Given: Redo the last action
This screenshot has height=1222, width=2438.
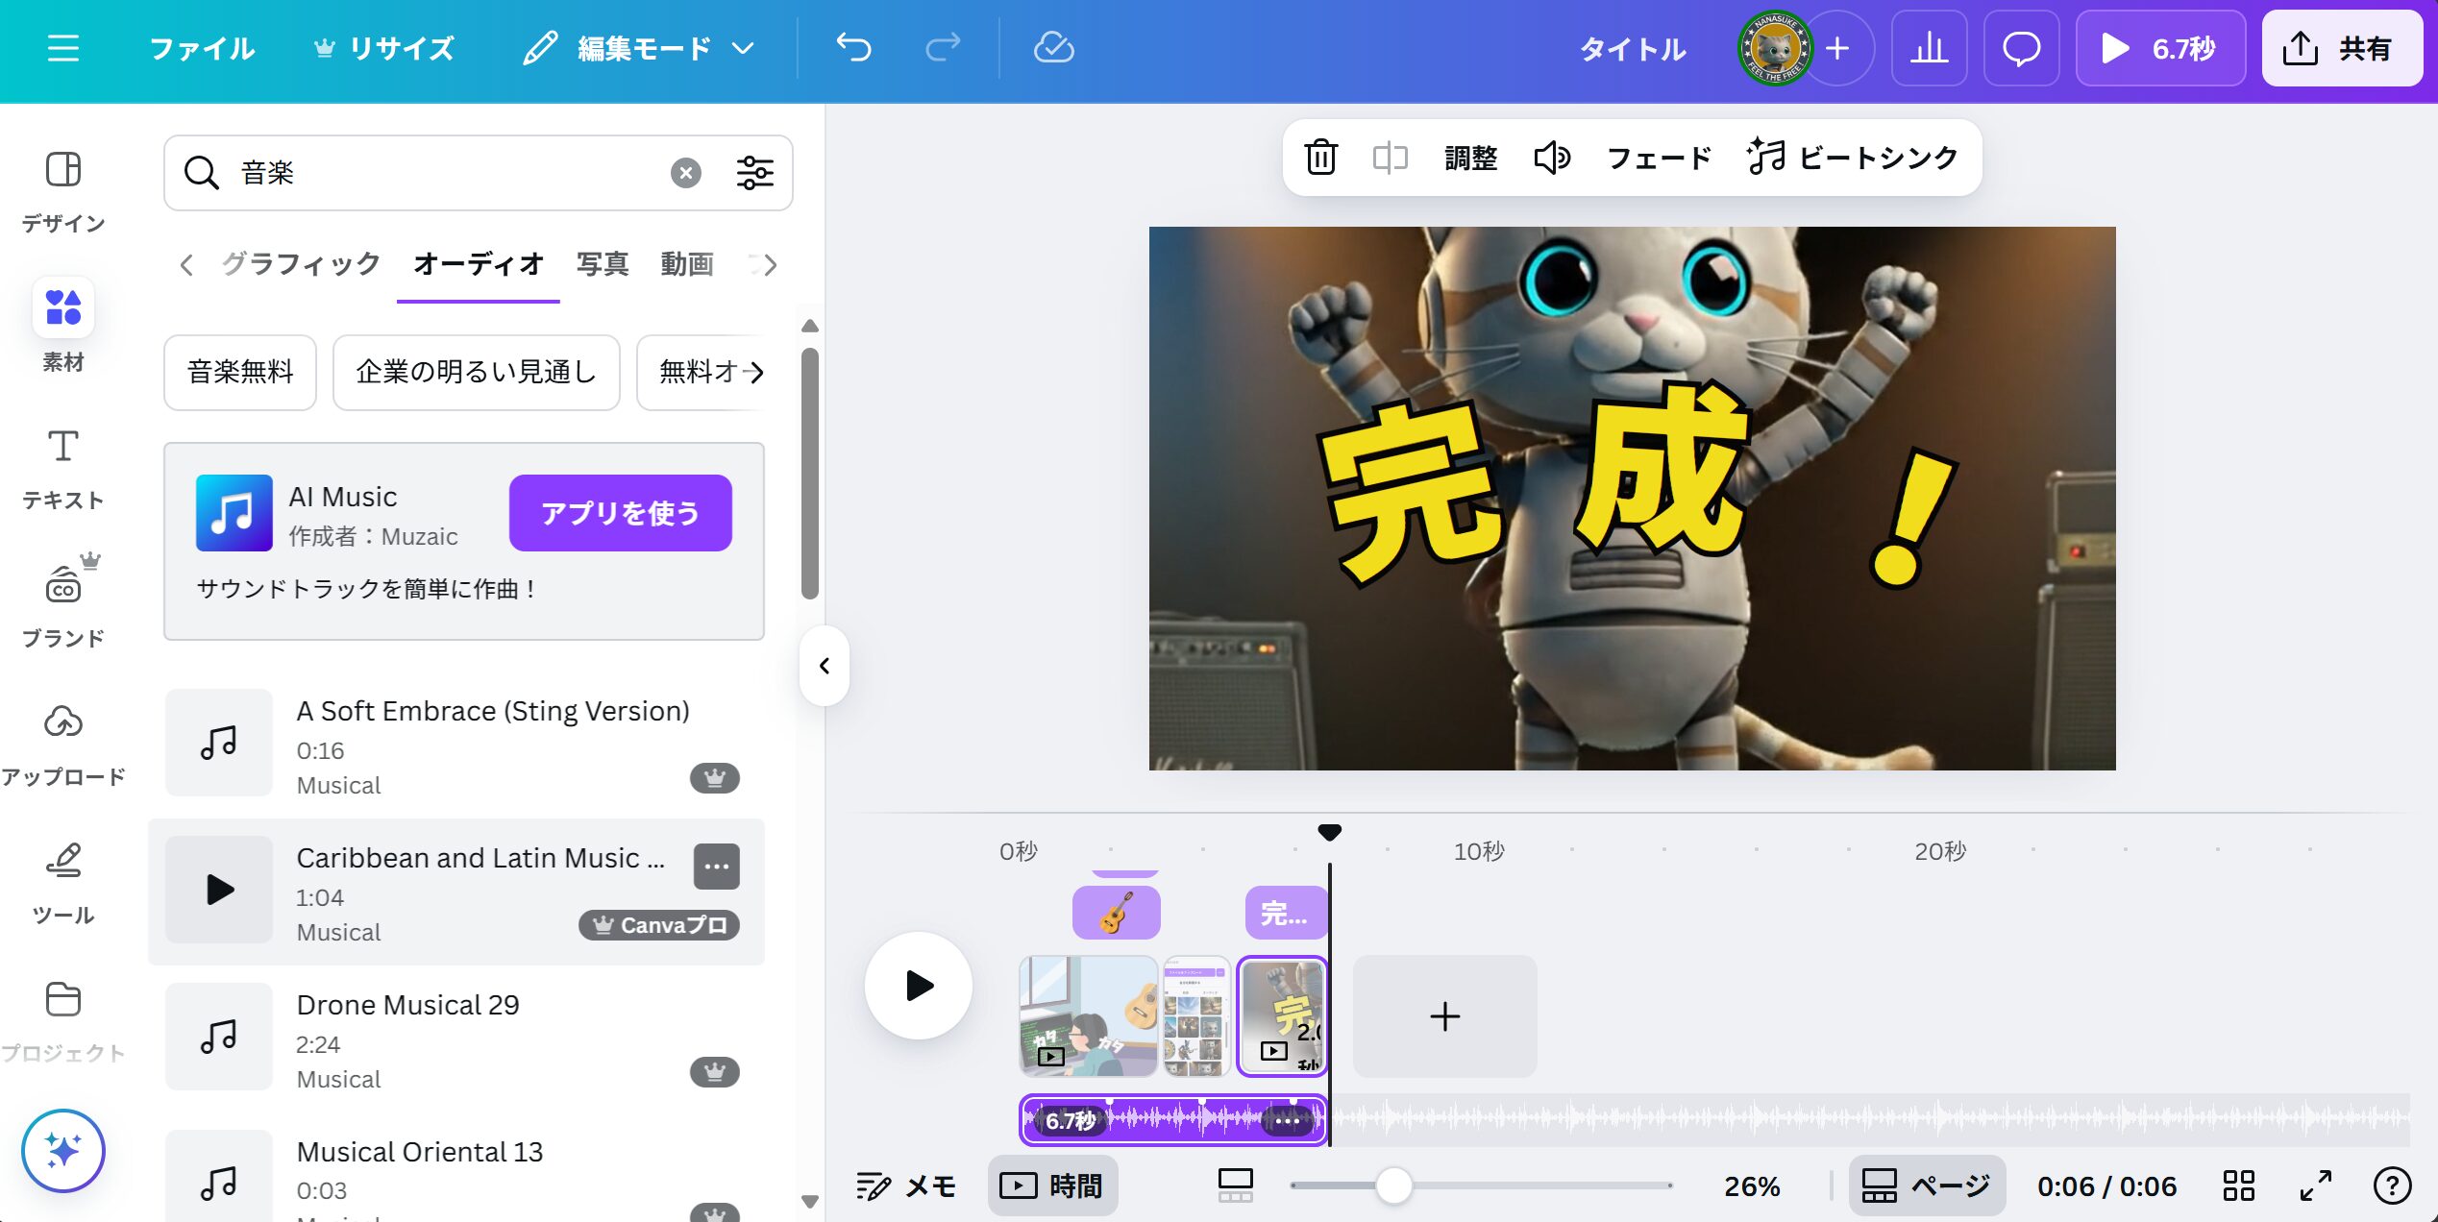Looking at the screenshot, I should click(x=943, y=48).
